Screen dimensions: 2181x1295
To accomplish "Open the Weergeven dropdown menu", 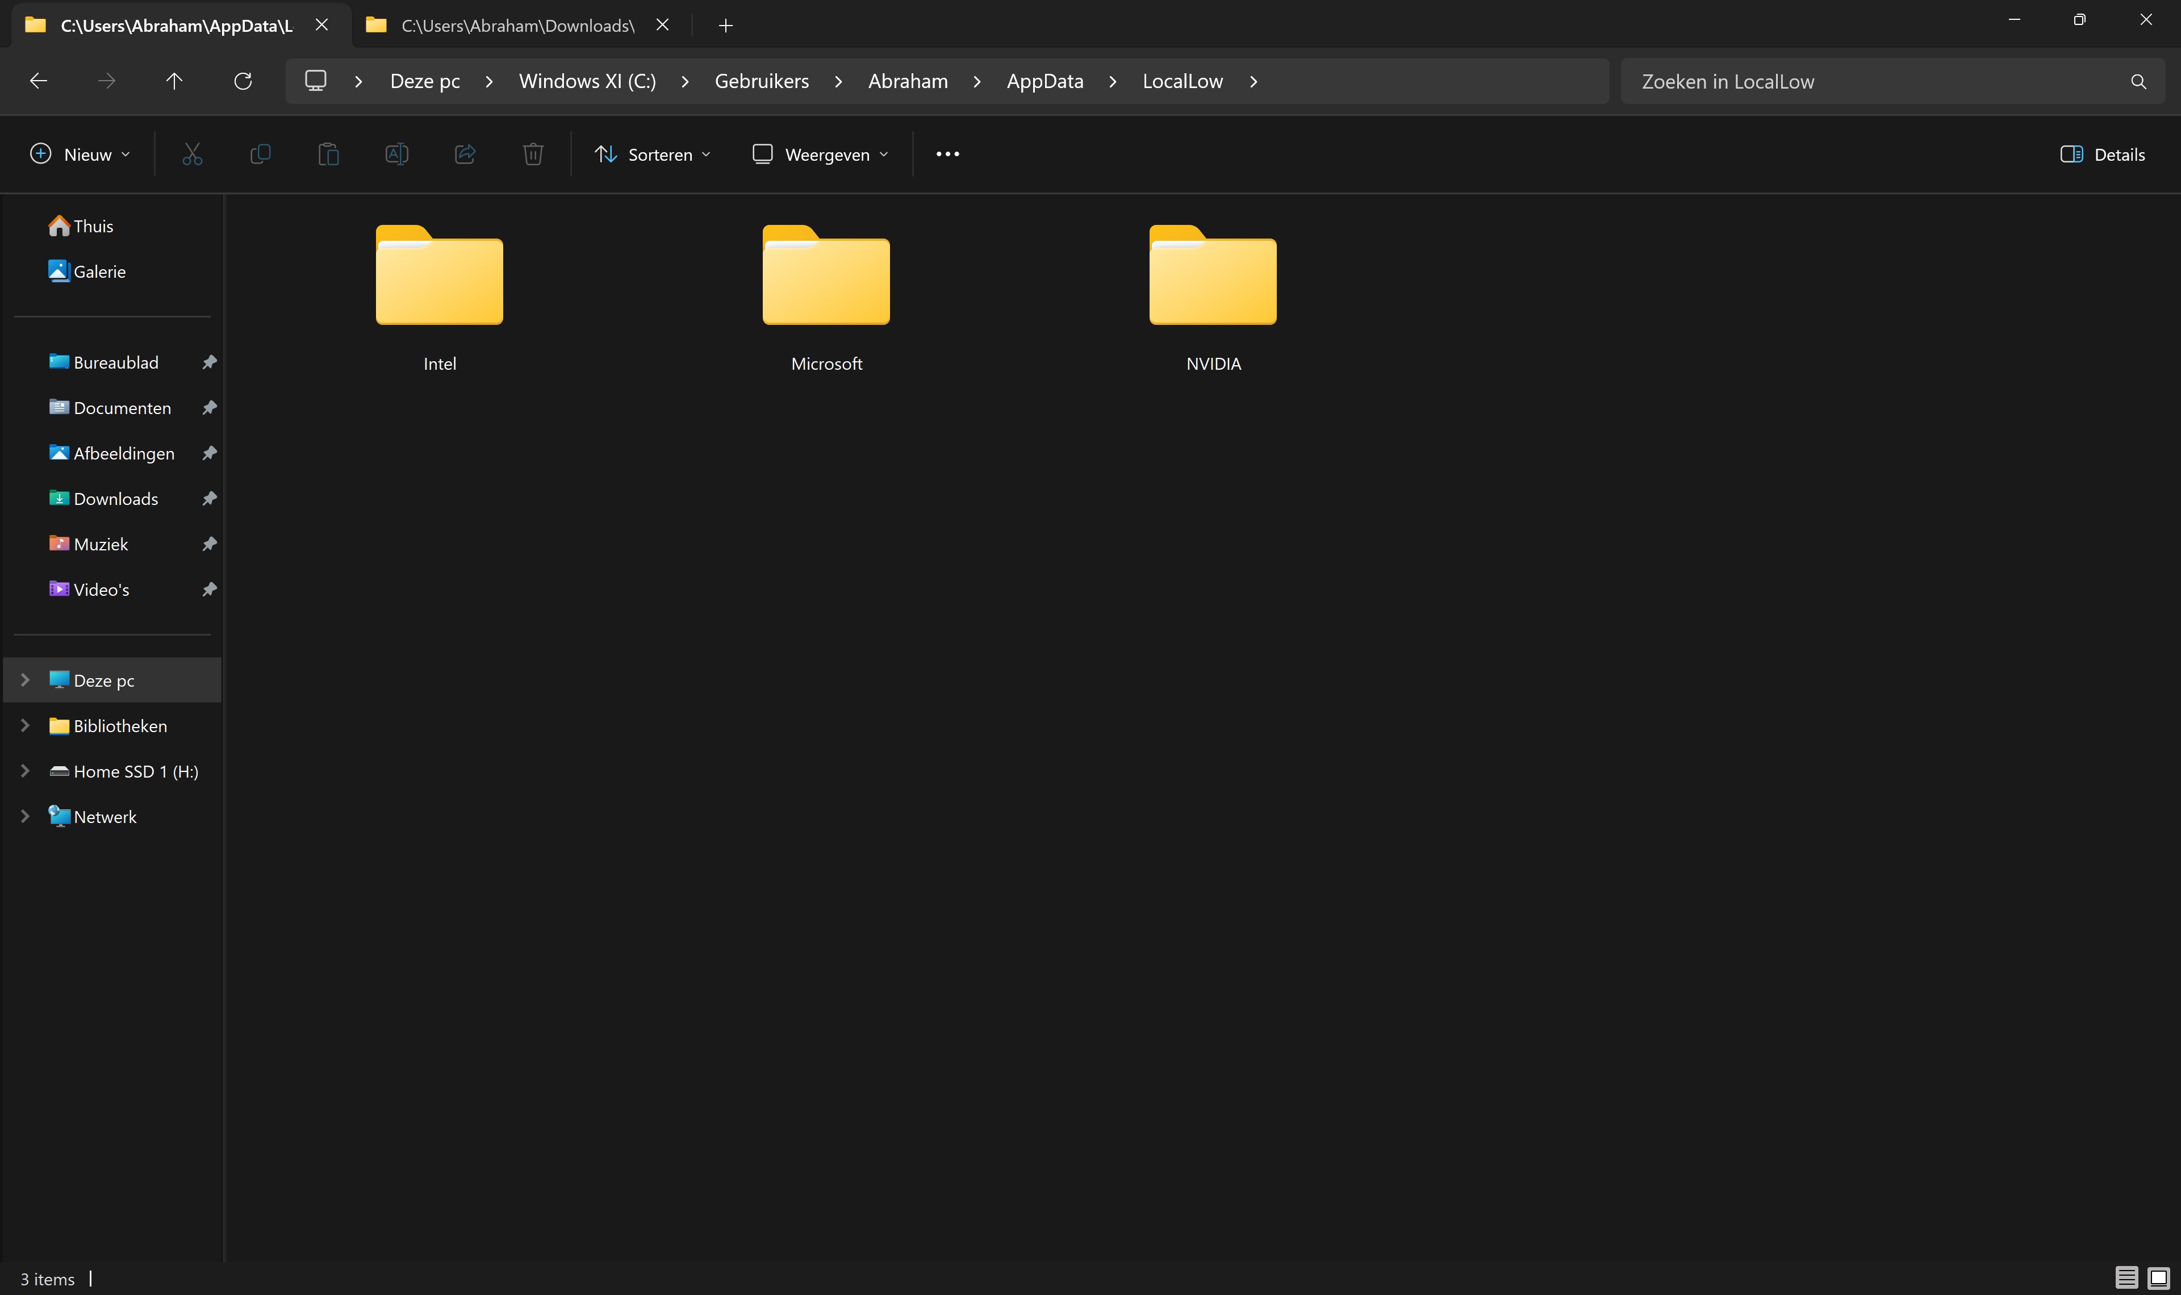I will (820, 154).
